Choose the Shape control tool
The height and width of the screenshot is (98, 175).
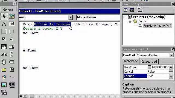4,77
